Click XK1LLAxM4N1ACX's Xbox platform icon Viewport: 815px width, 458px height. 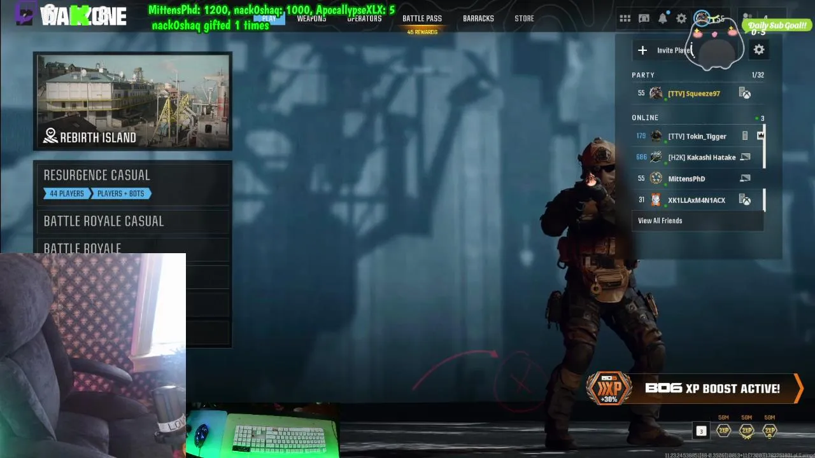(x=745, y=200)
